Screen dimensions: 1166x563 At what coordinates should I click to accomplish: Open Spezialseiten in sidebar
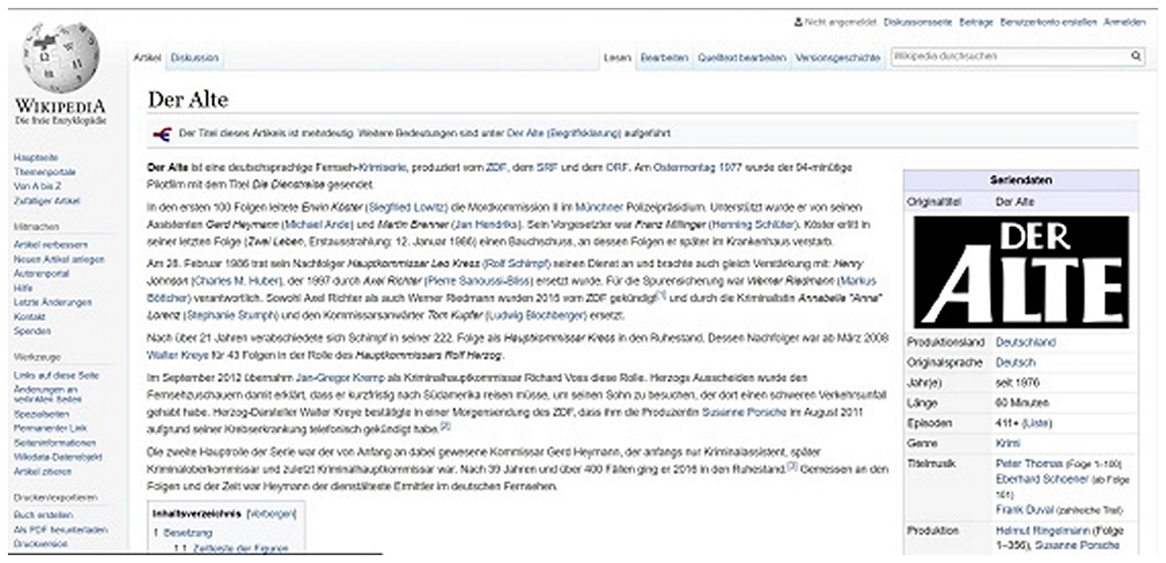pos(42,414)
